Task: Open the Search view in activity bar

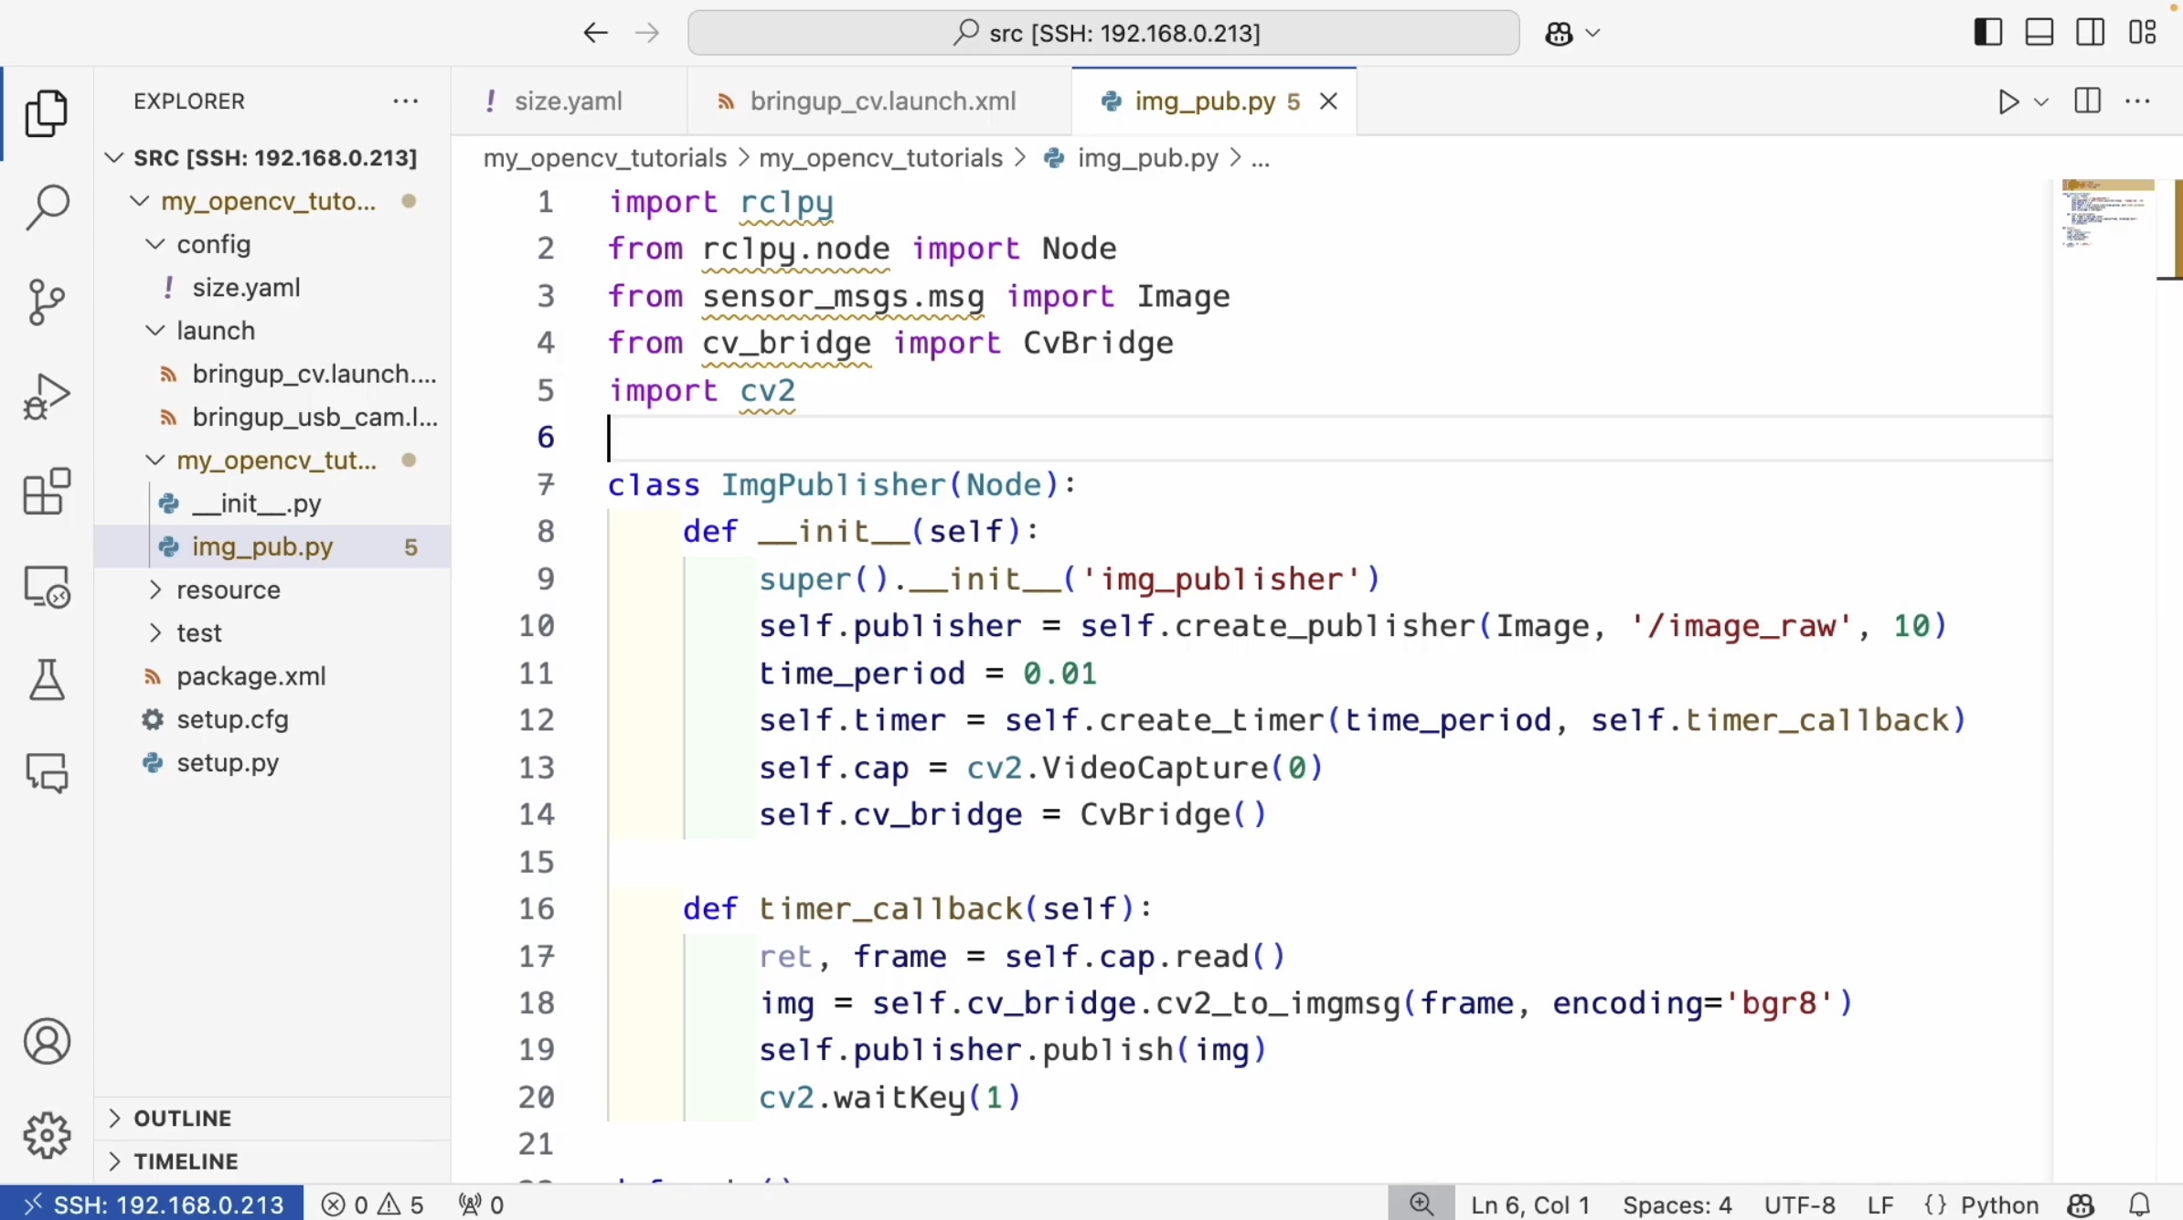Action: click(x=47, y=207)
